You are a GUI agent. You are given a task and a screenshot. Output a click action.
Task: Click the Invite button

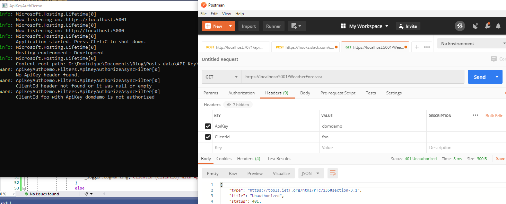click(408, 26)
